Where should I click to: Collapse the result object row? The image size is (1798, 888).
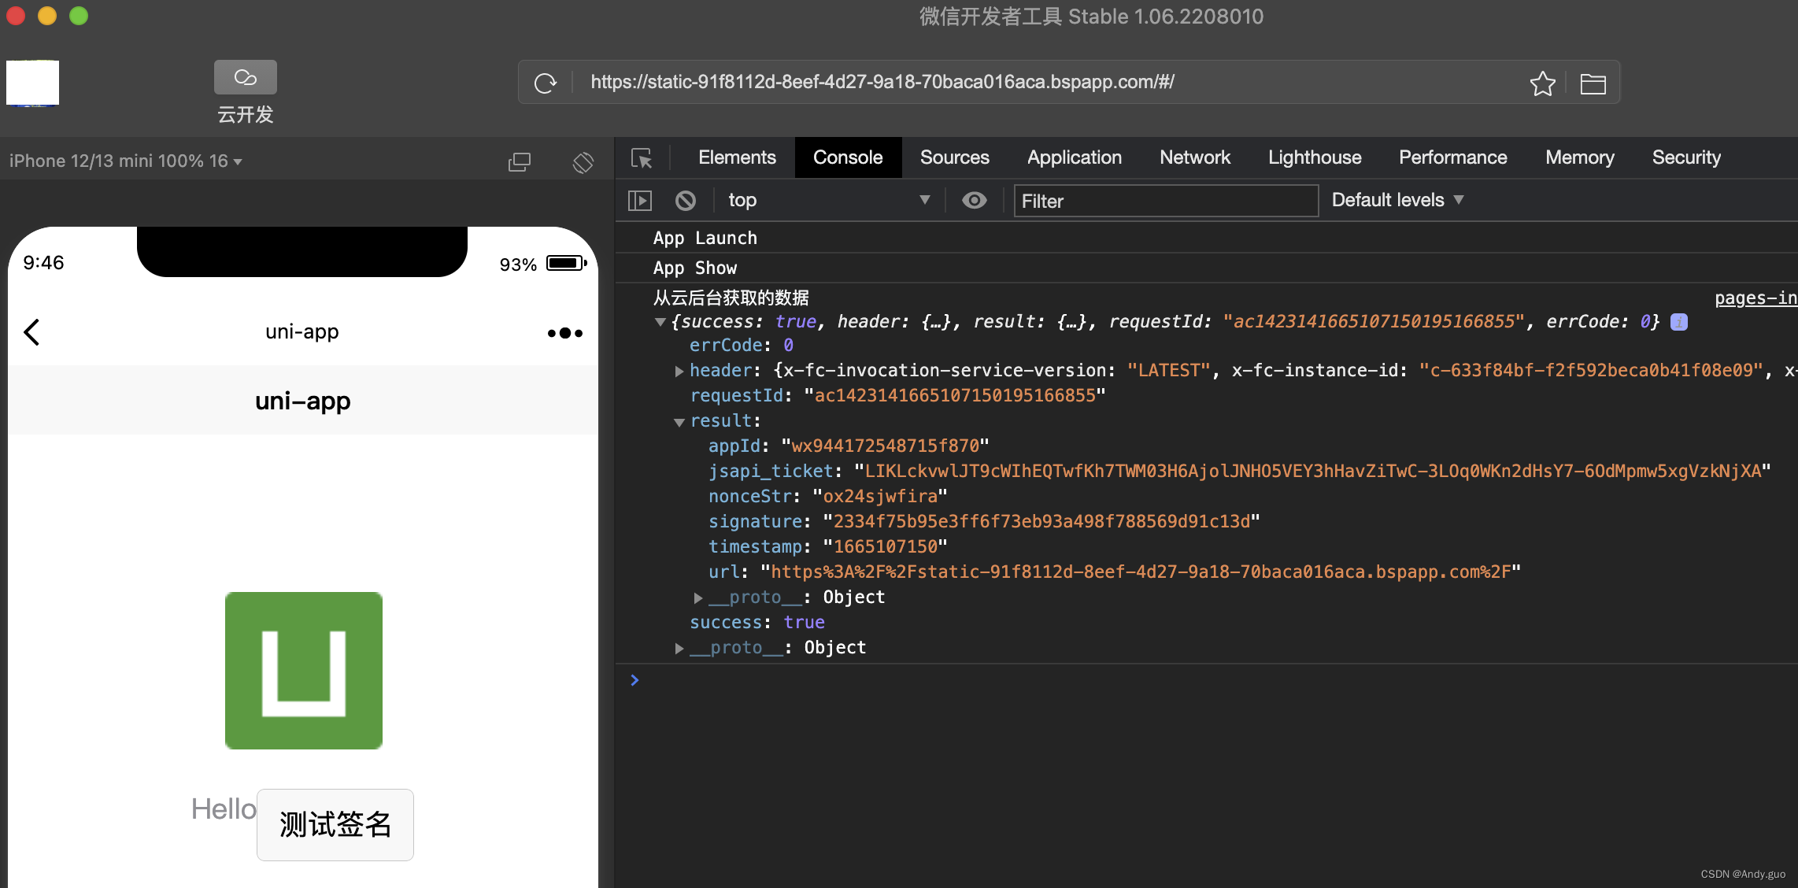tap(679, 422)
